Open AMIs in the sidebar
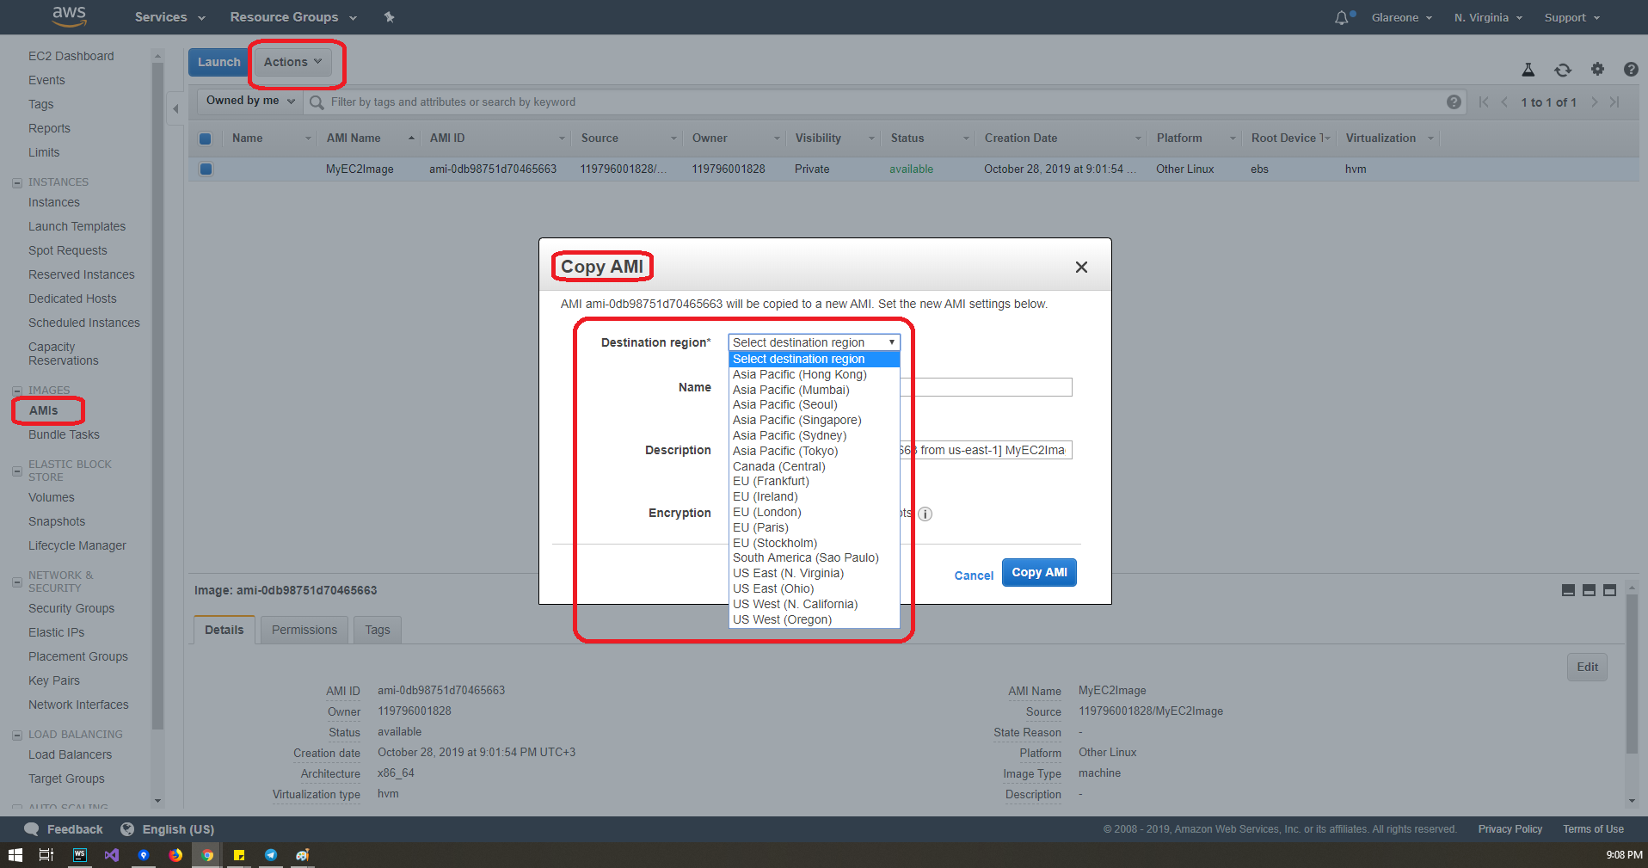Image resolution: width=1648 pixels, height=868 pixels. click(x=44, y=410)
